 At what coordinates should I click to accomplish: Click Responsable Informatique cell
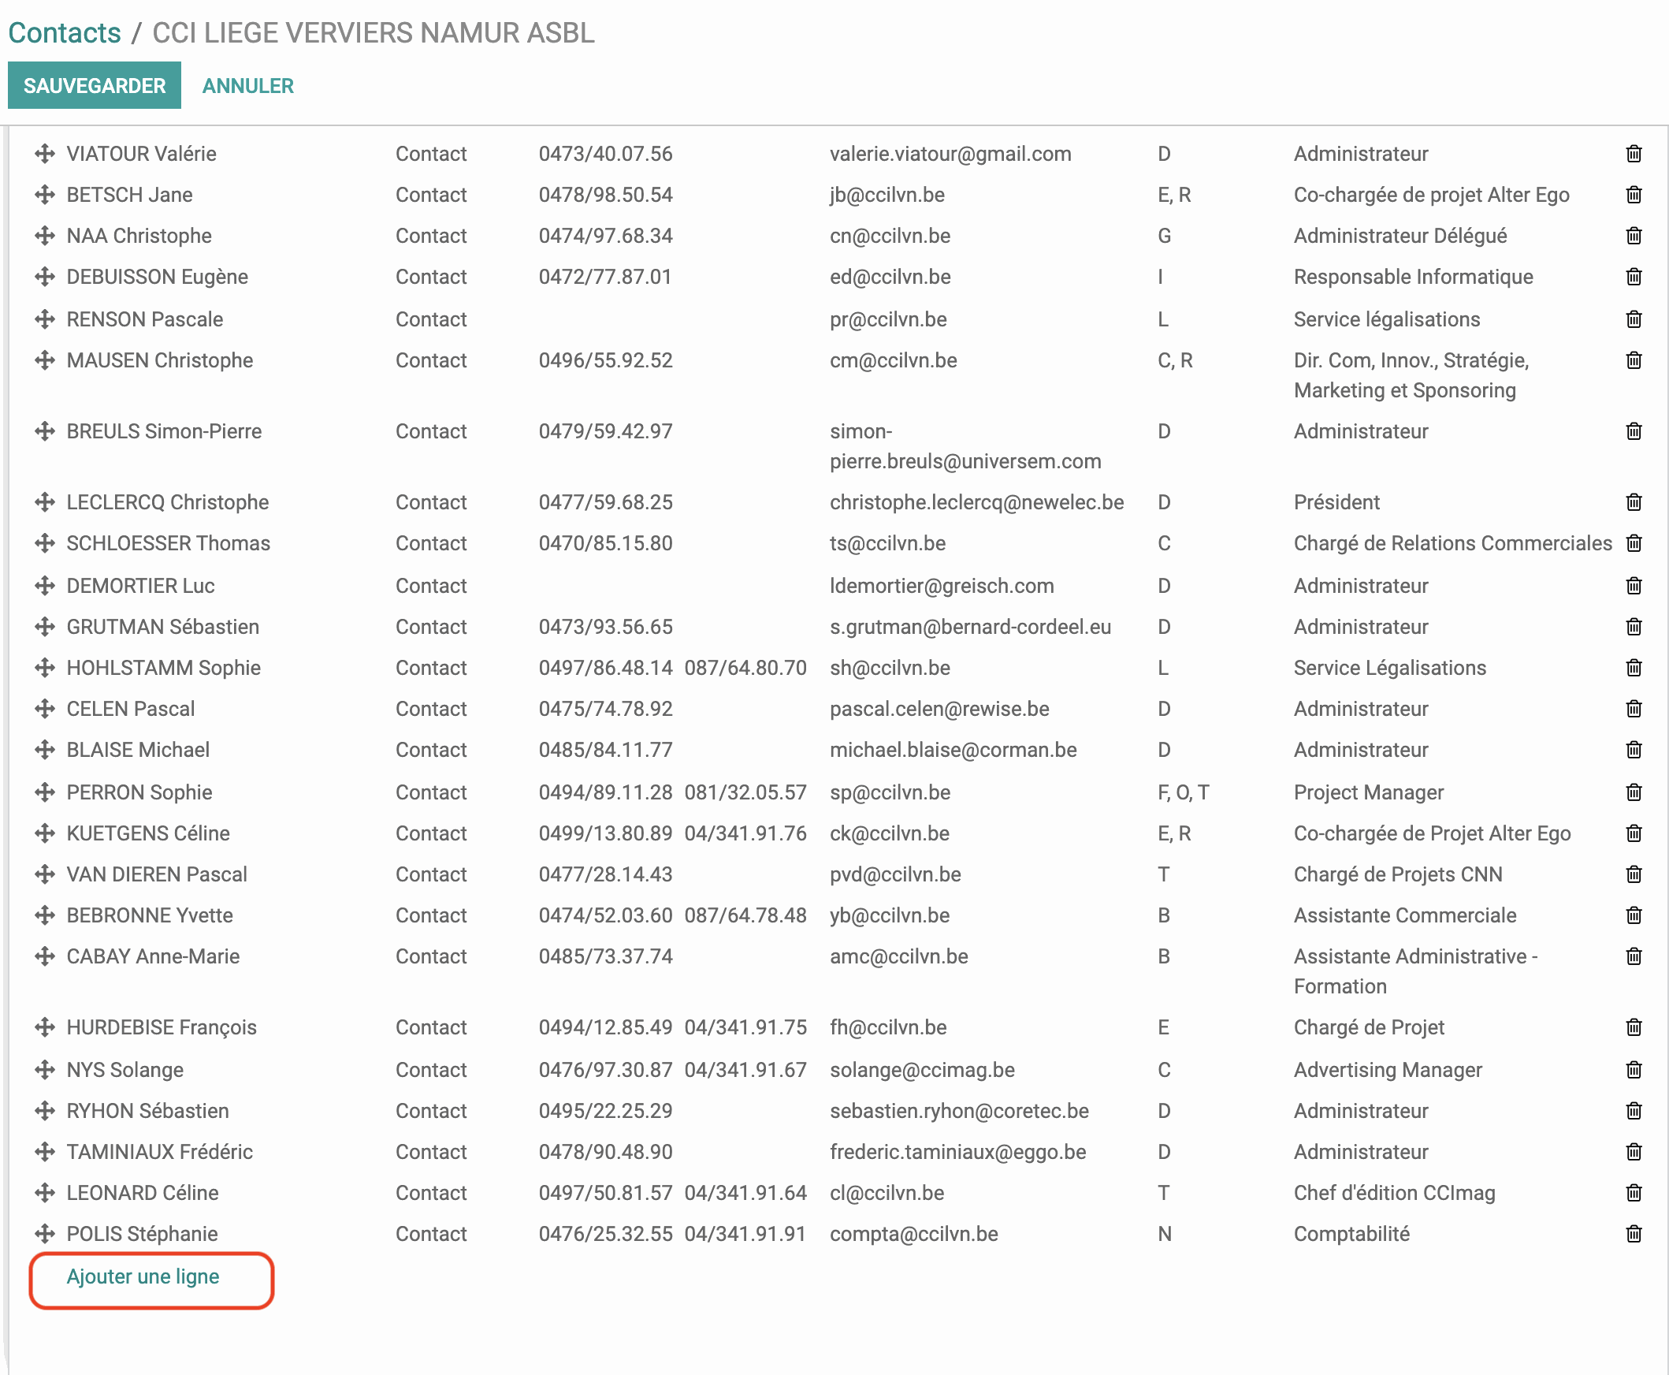(1413, 278)
